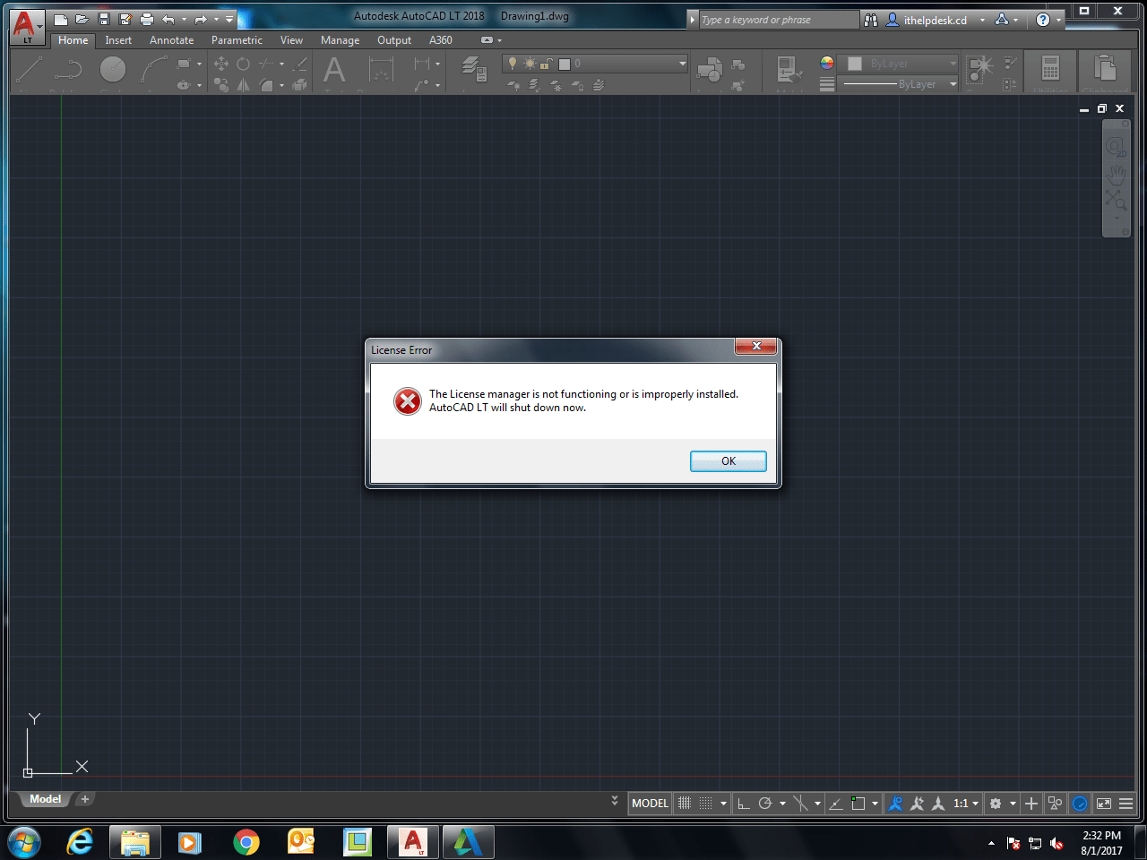This screenshot has width=1147, height=860.
Task: Toggle object snap tracking
Action: 835,804
